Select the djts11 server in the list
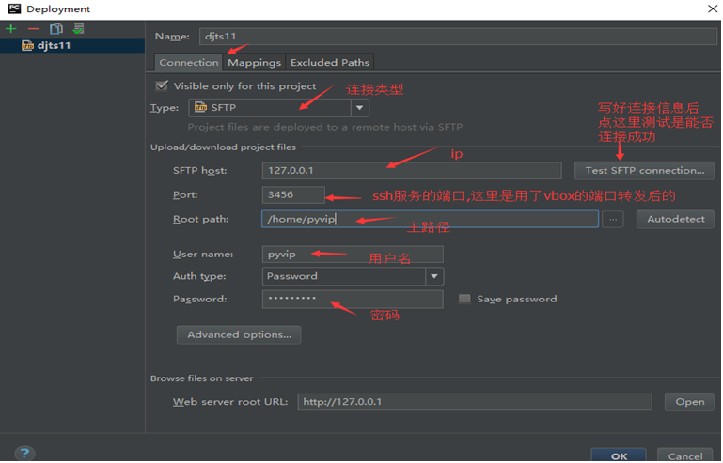Viewport: 723px width, 463px height. (x=72, y=46)
